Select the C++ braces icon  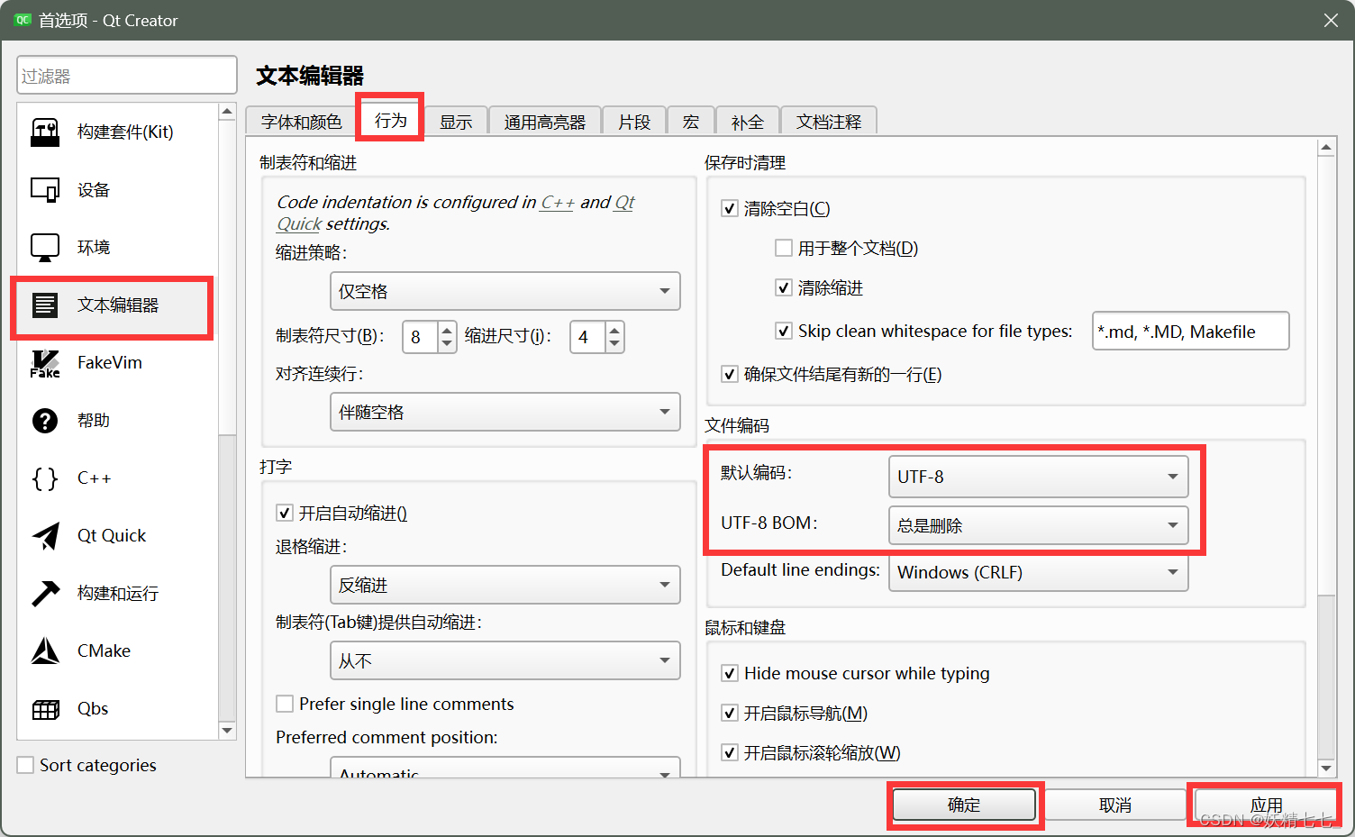pos(45,478)
